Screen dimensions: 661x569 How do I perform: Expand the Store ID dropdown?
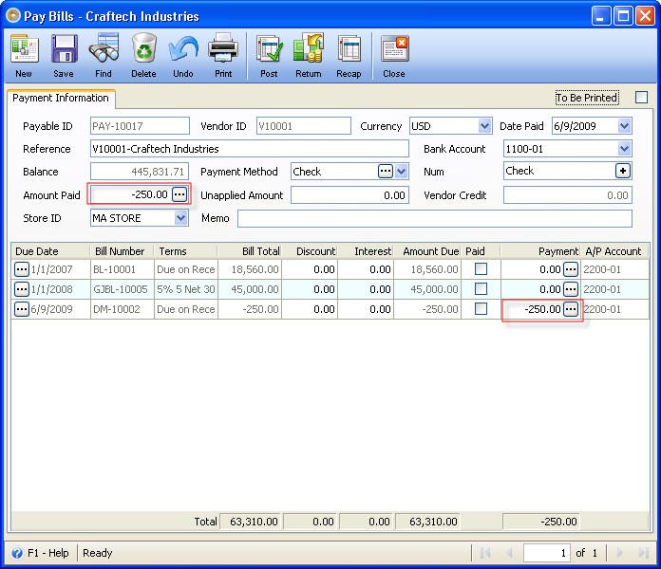pos(180,218)
